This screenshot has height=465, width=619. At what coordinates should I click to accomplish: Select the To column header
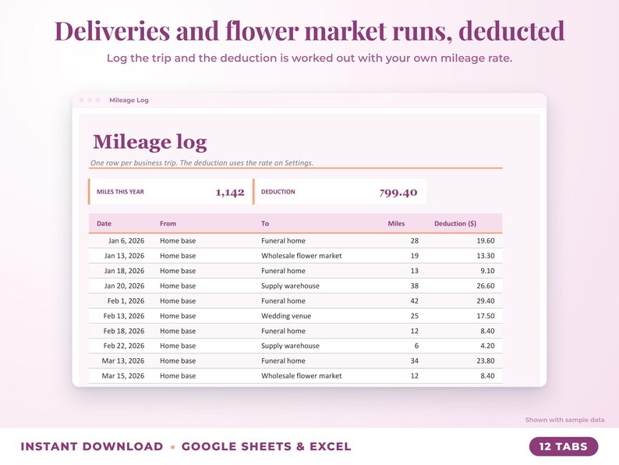pyautogui.click(x=265, y=224)
